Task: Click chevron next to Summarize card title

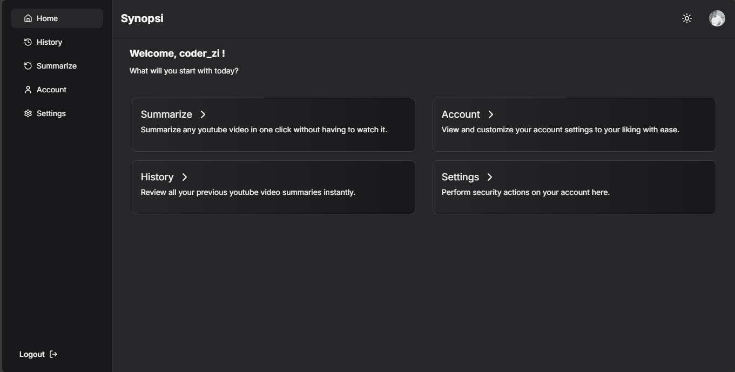Action: (203, 114)
